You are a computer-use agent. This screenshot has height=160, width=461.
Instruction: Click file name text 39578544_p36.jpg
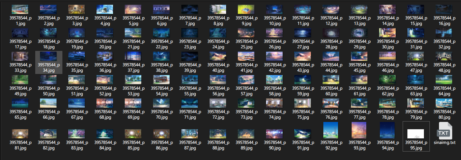pyautogui.click(x=105, y=67)
